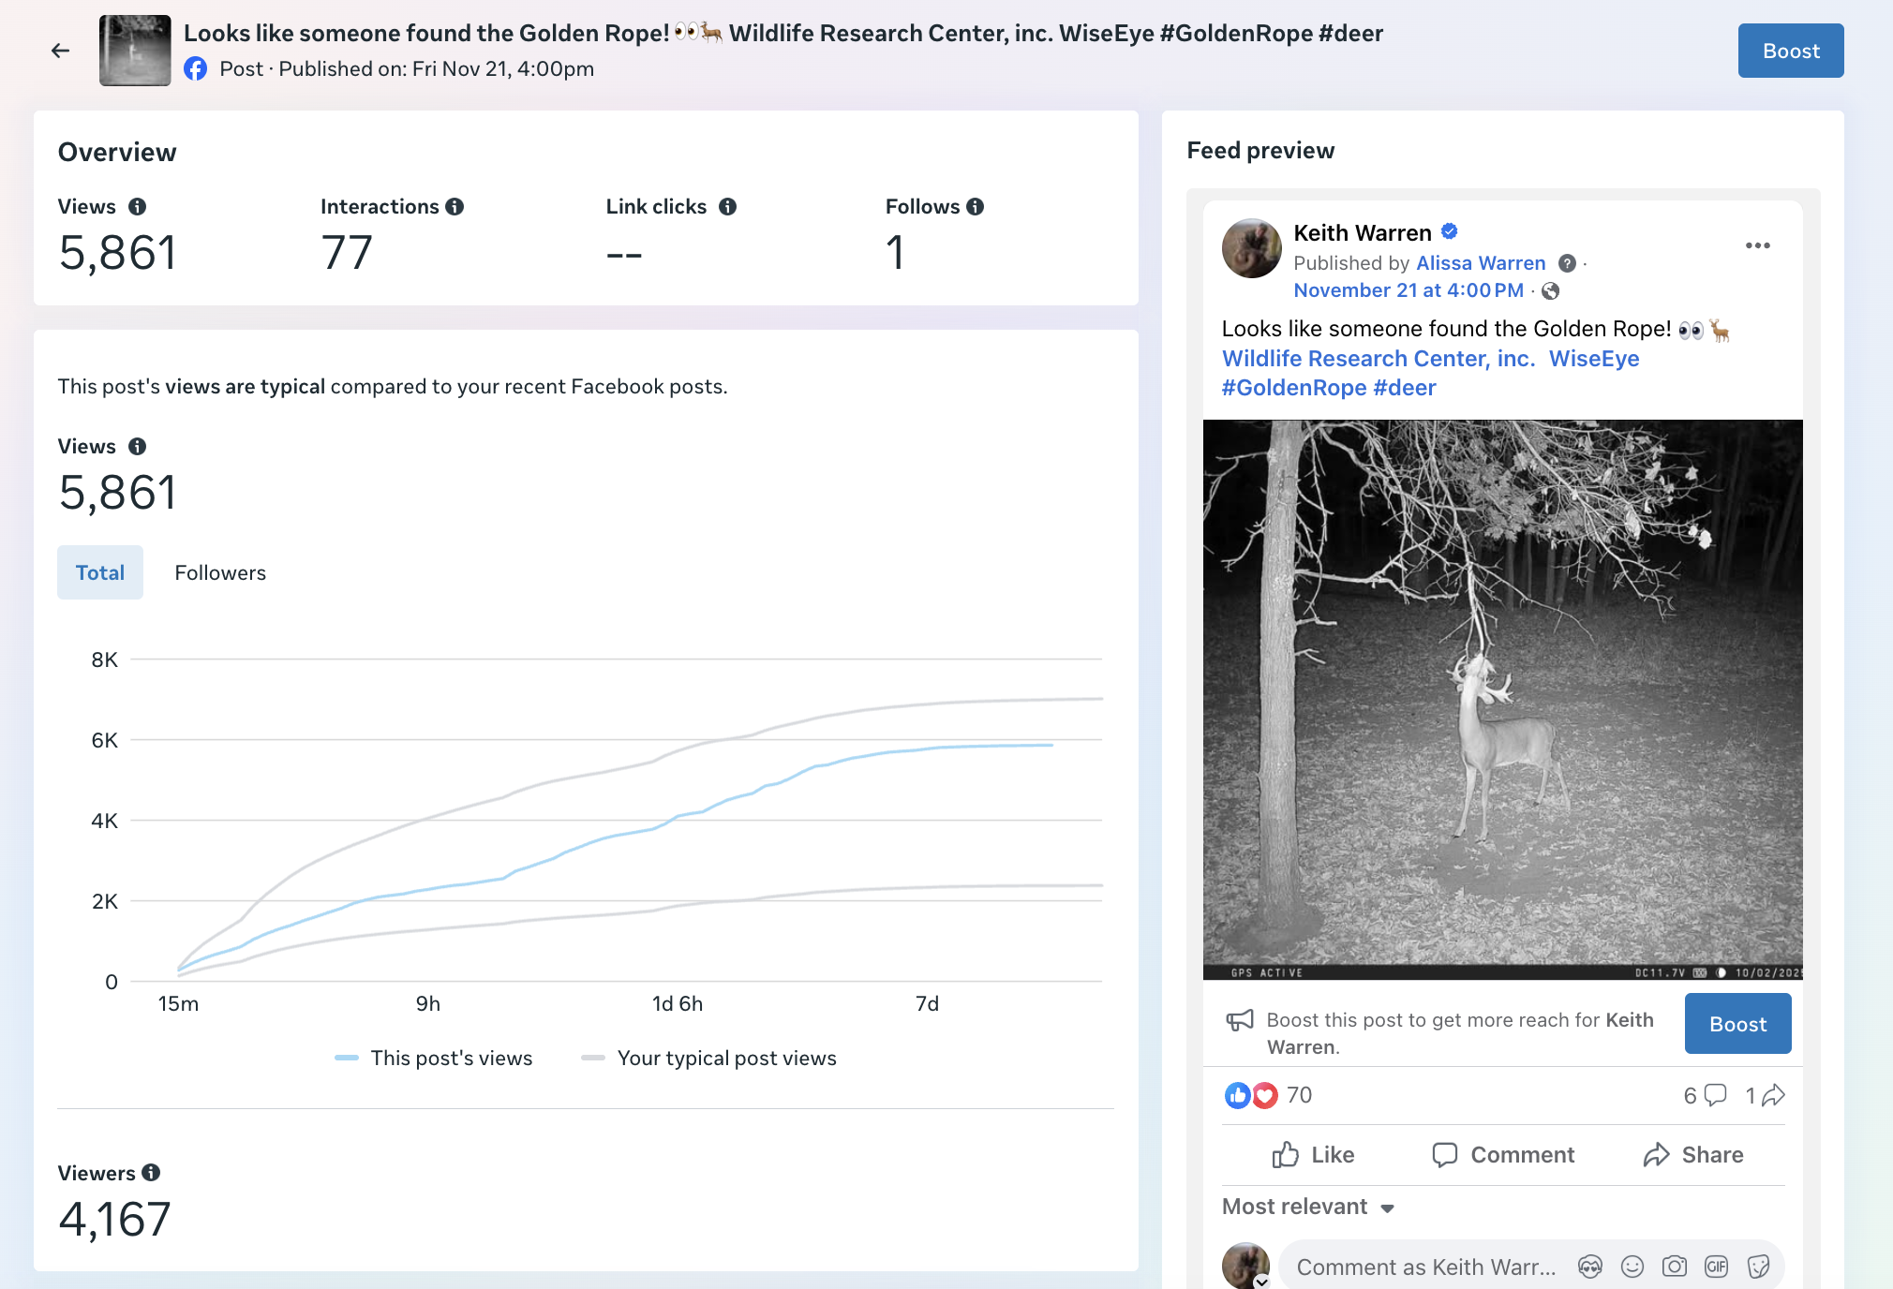The width and height of the screenshot is (1893, 1289).
Task: Click the camera photo attach icon
Action: point(1674,1267)
